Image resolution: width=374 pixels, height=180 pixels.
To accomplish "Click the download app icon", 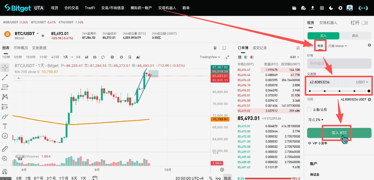I will 313,8.
